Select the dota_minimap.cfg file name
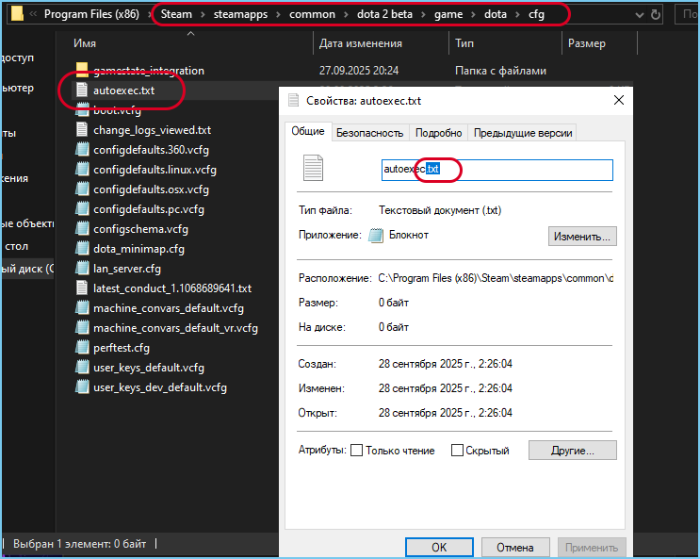Viewport: 700px width, 559px height. [x=138, y=249]
